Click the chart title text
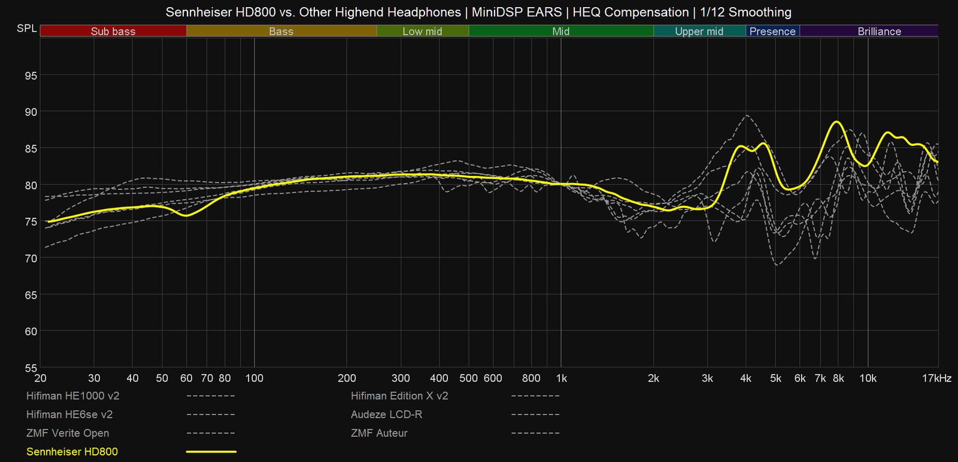Viewport: 958px width, 462px height. tap(478, 12)
